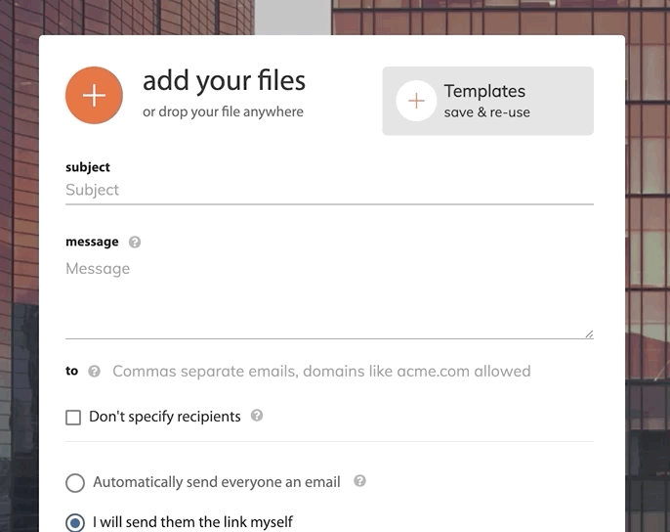This screenshot has width=670, height=532.
Task: Click 'or drop your file anywhere' text
Action: point(223,111)
